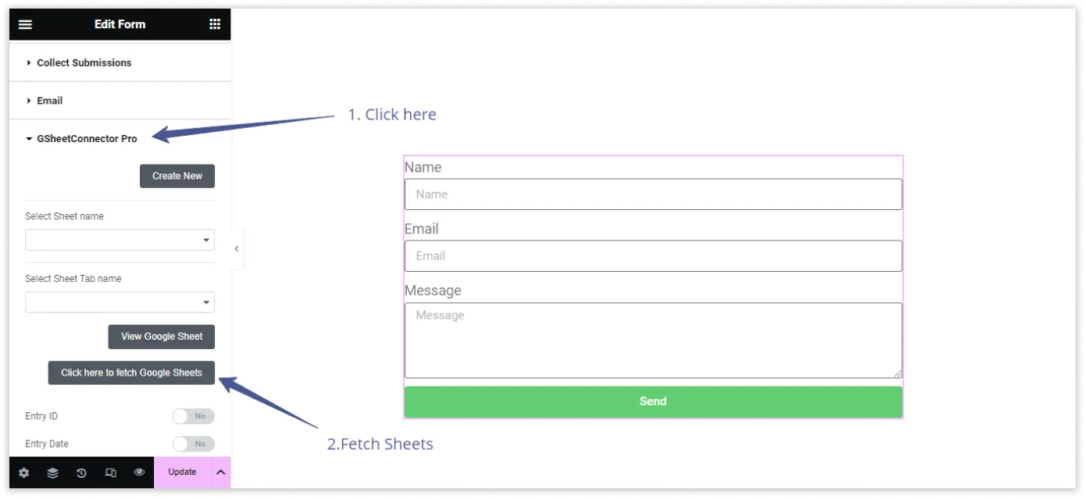Expand the Collect Submissions section
The width and height of the screenshot is (1085, 499).
pos(84,62)
